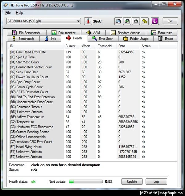
Task: Select the (F0) Head Flying Hours row
Action: point(92,147)
